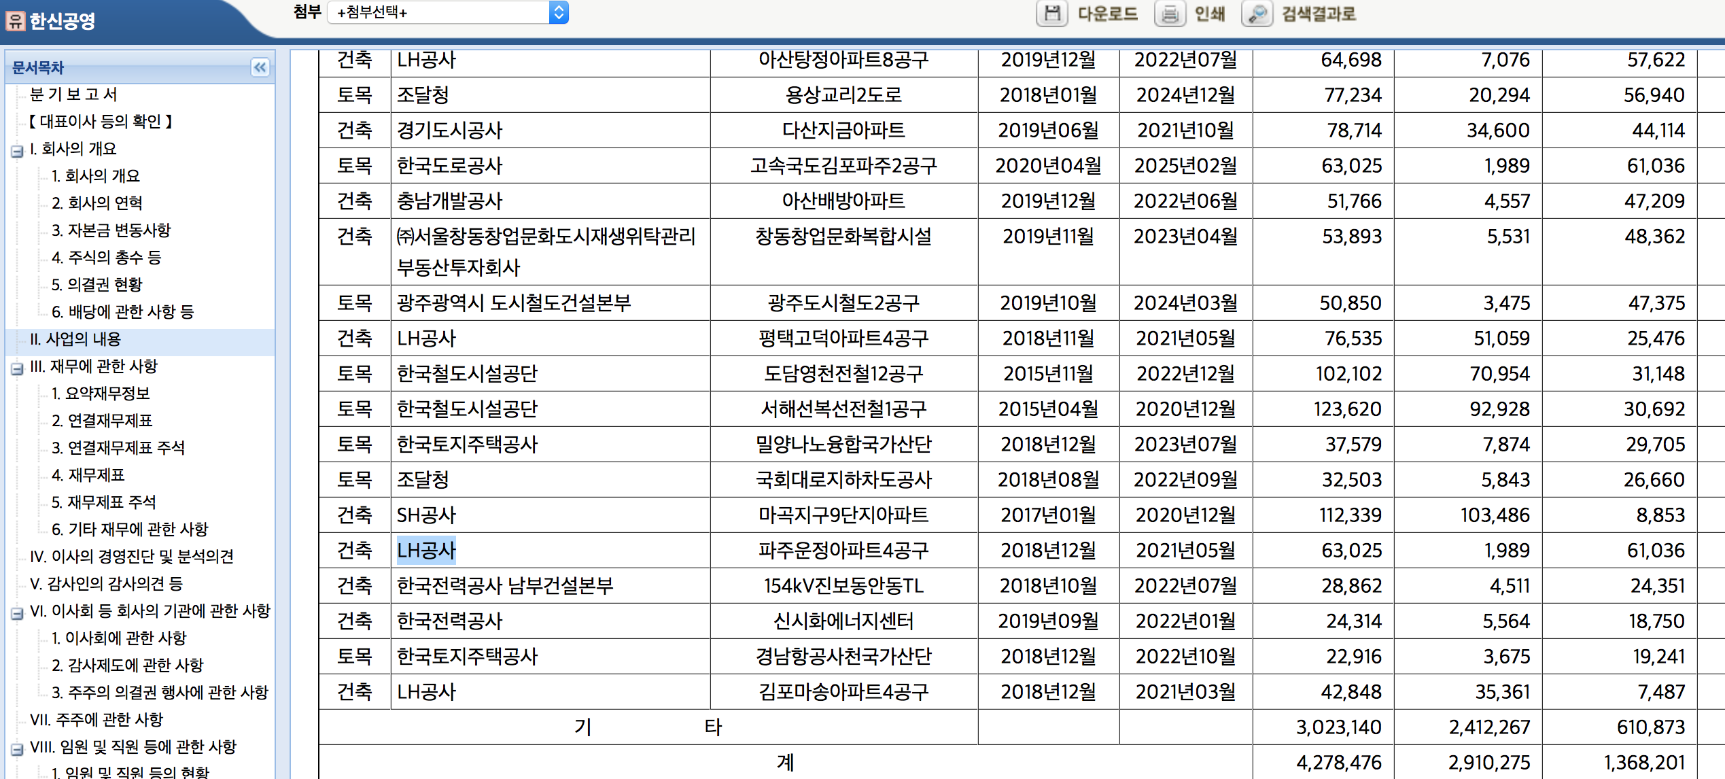Click 밀양나노융합국가산단 cell
The height and width of the screenshot is (779, 1725).
click(x=843, y=445)
